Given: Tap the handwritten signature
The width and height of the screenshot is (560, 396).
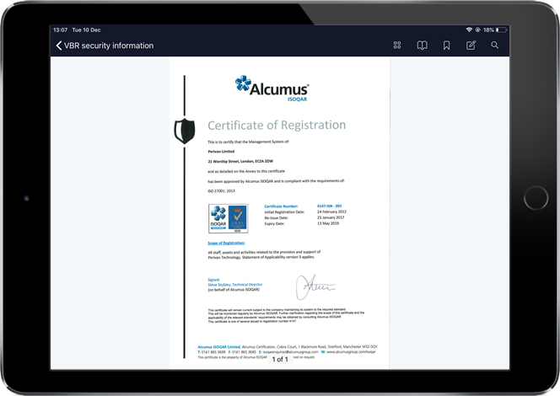Looking at the screenshot, I should click(x=315, y=286).
